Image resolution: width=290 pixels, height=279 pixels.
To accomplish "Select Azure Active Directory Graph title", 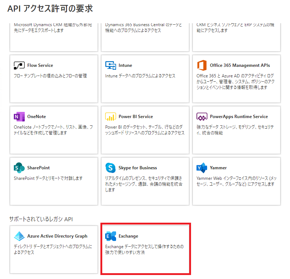I will [x=57, y=236].
